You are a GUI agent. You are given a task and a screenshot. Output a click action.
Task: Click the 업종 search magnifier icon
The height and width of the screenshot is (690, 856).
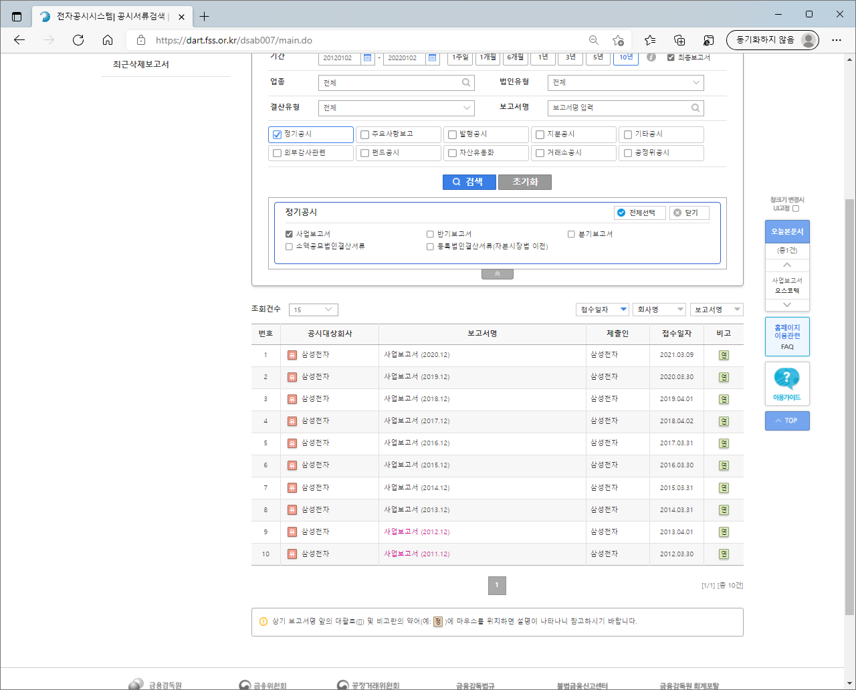click(x=466, y=83)
